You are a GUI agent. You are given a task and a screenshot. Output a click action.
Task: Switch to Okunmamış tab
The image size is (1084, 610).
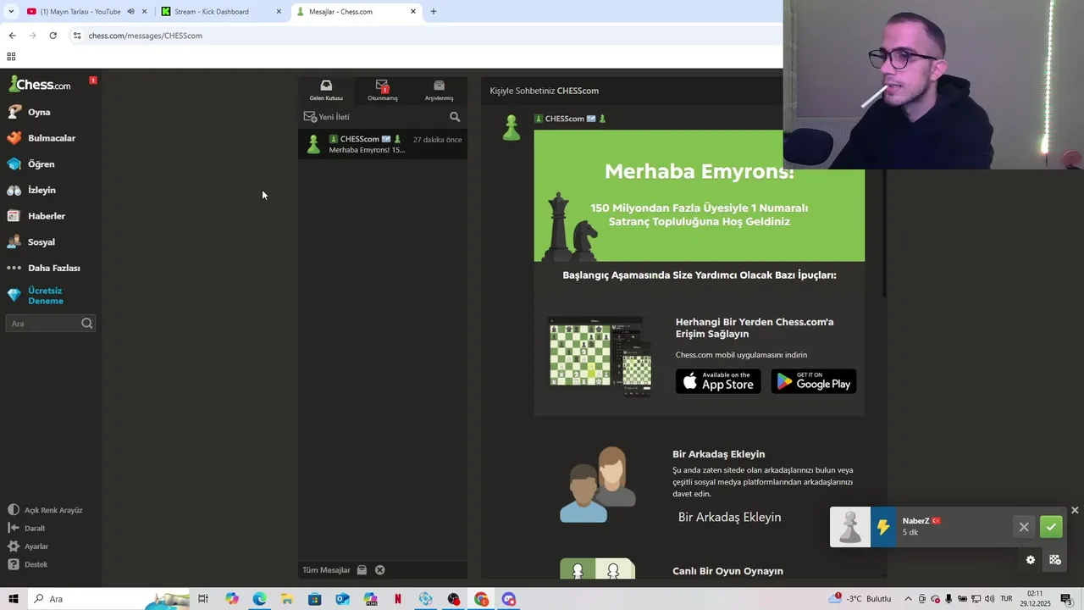point(383,90)
